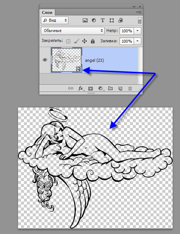Hide the angel (23) layer
180x234 pixels.
(x=45, y=60)
